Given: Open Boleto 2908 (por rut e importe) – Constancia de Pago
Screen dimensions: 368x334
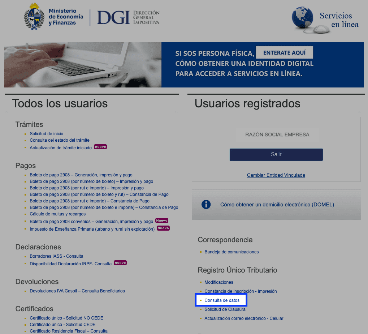Looking at the screenshot, I should [x=90, y=201].
